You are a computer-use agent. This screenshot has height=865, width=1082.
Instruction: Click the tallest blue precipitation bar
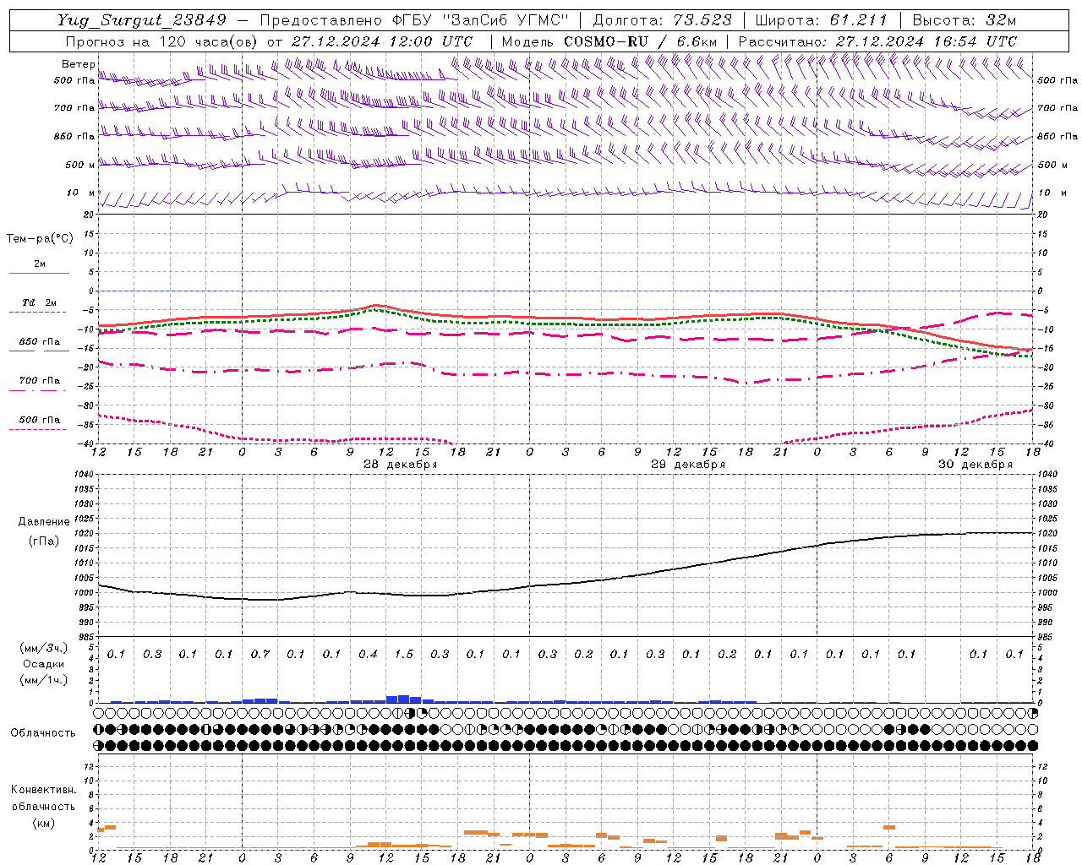coord(403,699)
